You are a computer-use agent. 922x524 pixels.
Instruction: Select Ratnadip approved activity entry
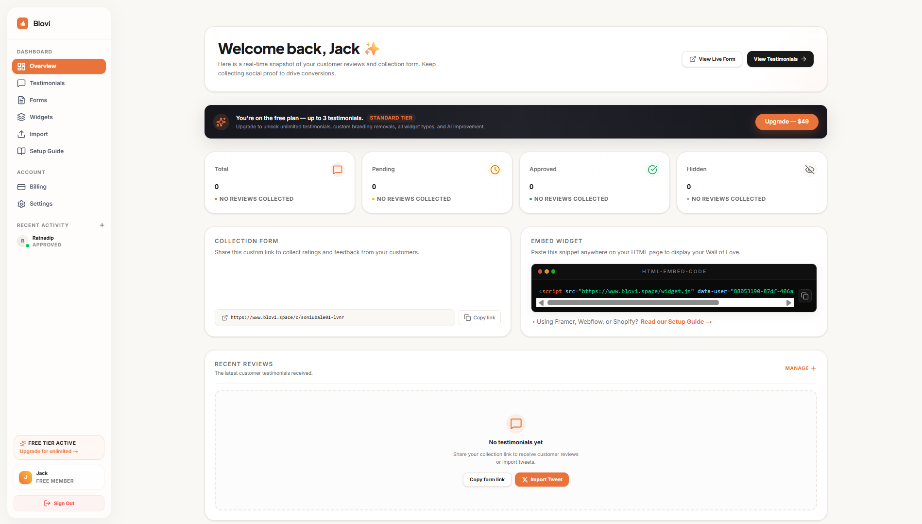59,241
